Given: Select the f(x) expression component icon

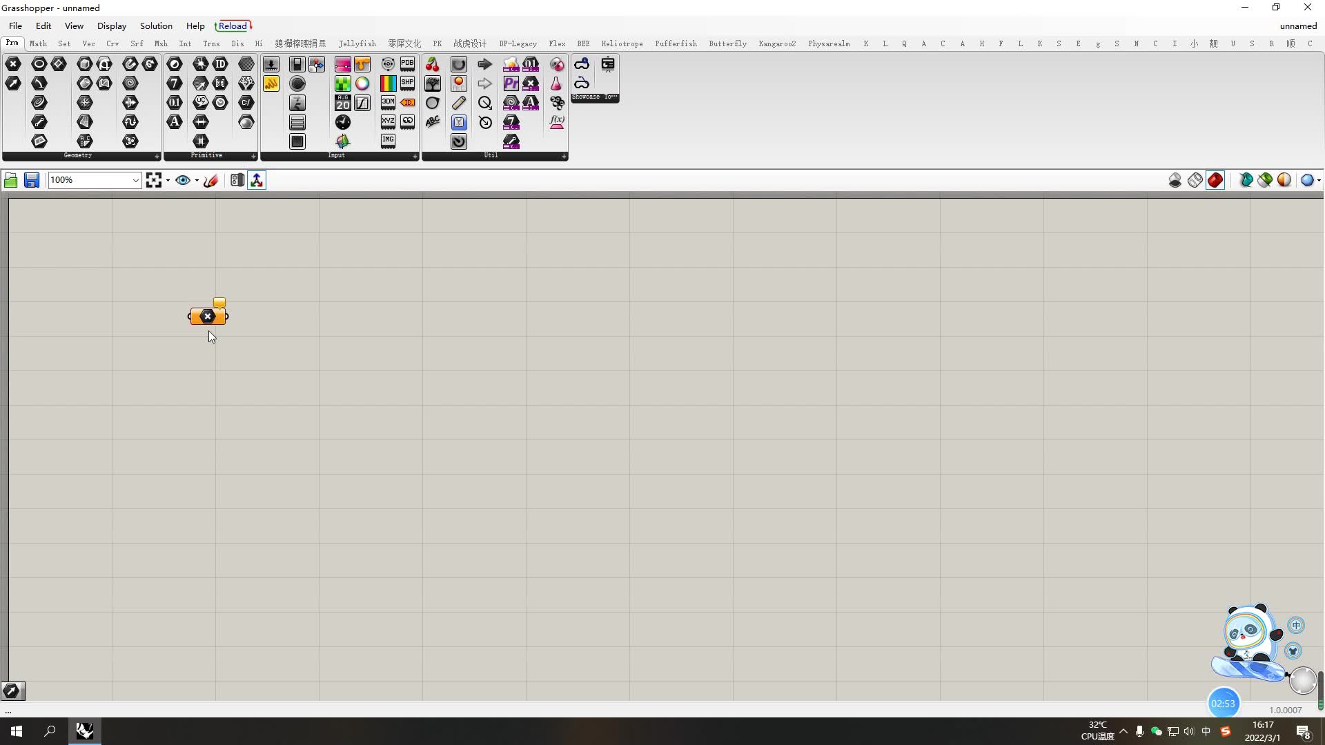Looking at the screenshot, I should tap(557, 122).
